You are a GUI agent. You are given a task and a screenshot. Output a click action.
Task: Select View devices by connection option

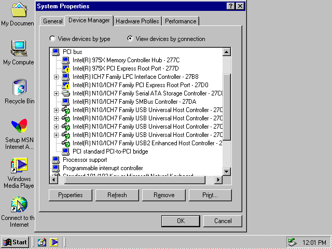[130, 39]
